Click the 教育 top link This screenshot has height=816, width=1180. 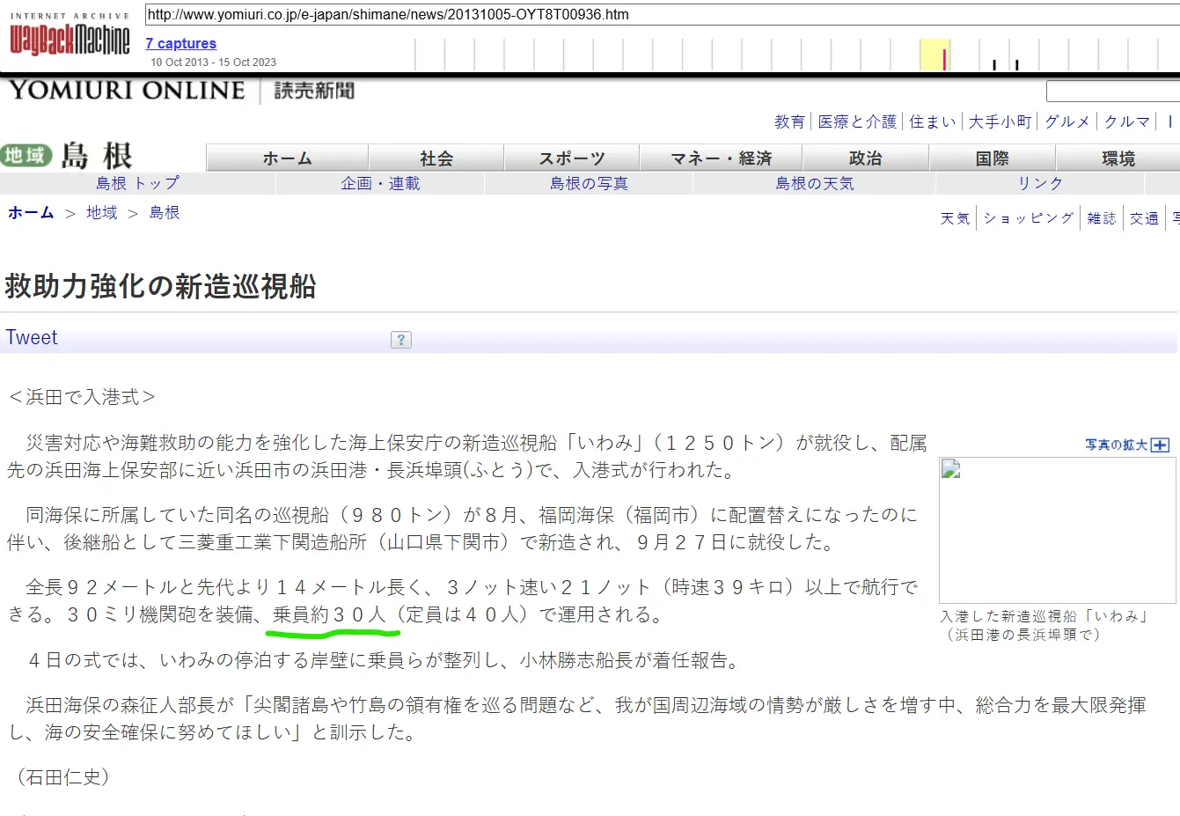click(789, 121)
